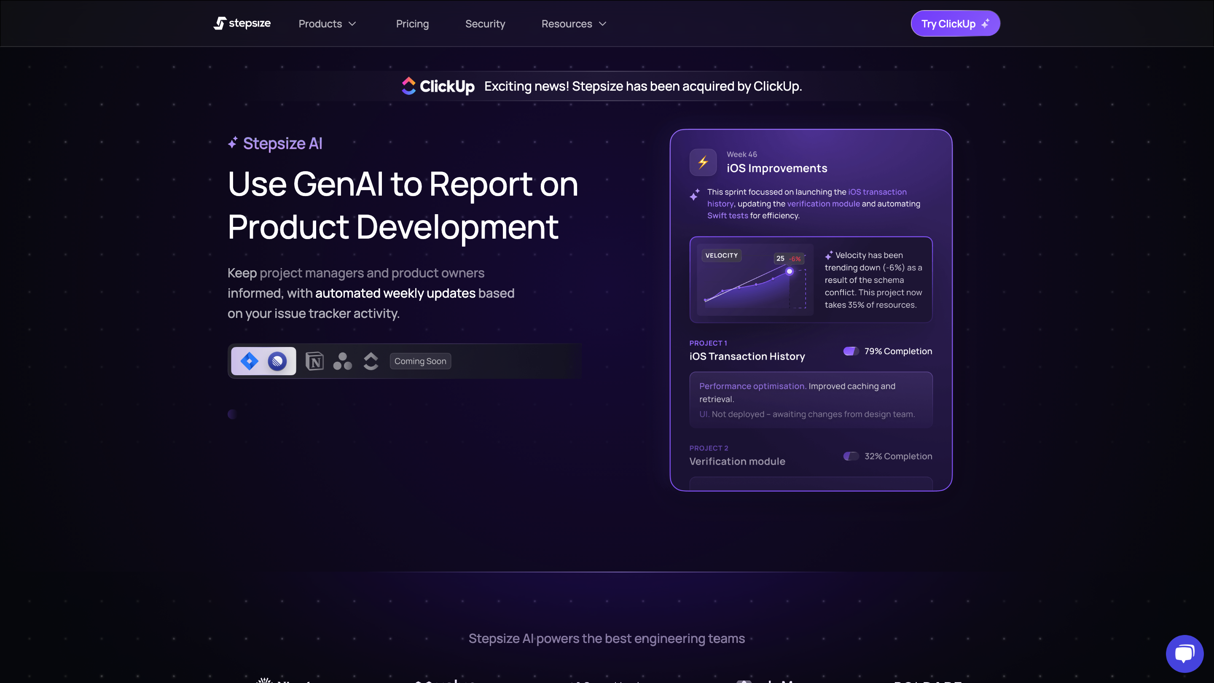
Task: Click the gray ClickUp integration icon
Action: coord(371,361)
